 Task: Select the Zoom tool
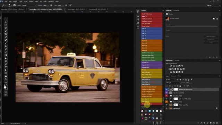6,79
